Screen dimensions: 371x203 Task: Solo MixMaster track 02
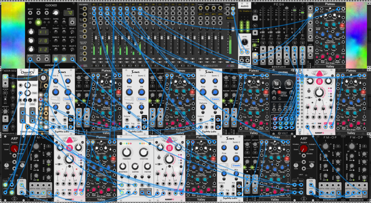coord(101,62)
